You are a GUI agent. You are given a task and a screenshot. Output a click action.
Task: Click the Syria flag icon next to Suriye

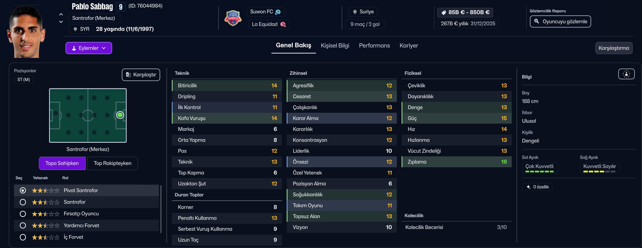pyautogui.click(x=355, y=12)
